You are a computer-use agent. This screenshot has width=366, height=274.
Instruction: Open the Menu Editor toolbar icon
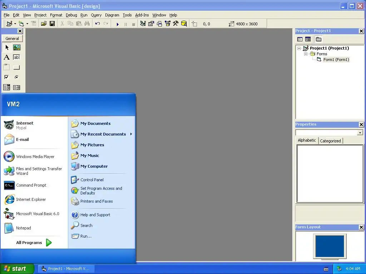tap(34, 24)
